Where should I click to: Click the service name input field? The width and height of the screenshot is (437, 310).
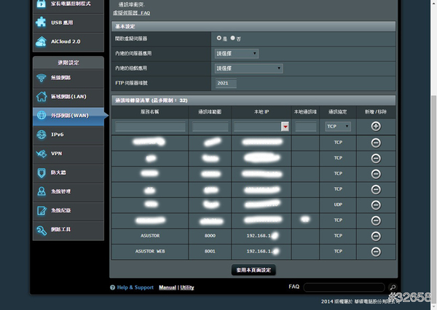click(x=150, y=127)
